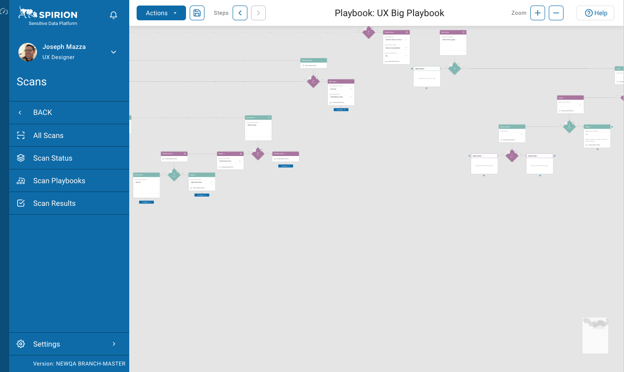
Task: Enable Automated Action in the MIP Label node
Action: (x=330, y=102)
